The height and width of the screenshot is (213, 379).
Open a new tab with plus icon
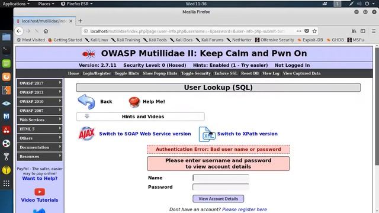tap(81, 21)
